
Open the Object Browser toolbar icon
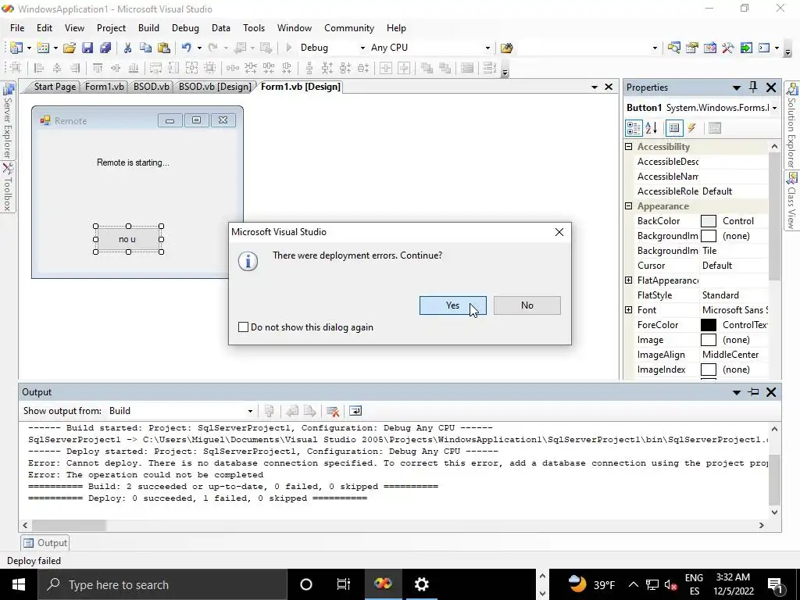click(x=709, y=48)
